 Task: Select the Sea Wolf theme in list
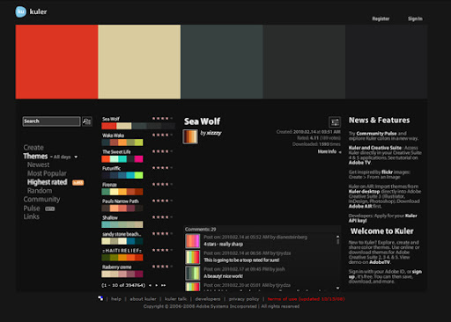click(x=138, y=123)
